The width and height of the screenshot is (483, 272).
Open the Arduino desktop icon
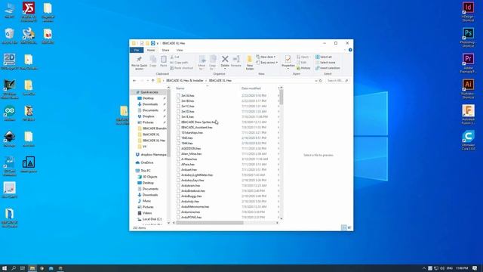(x=10, y=113)
